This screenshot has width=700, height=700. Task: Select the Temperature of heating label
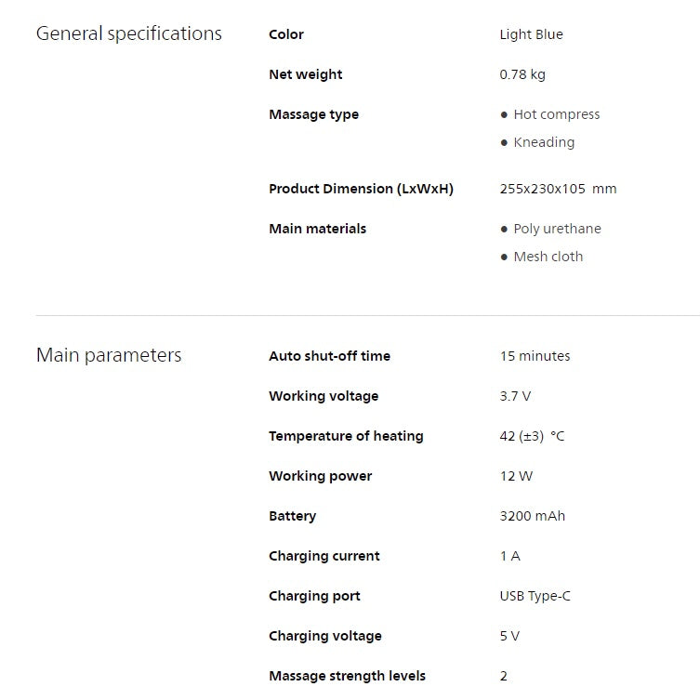coord(346,436)
